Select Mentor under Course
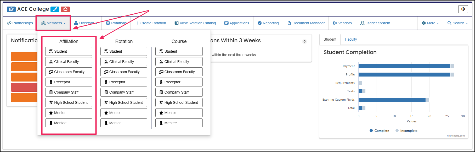475x152 pixels. point(179,113)
